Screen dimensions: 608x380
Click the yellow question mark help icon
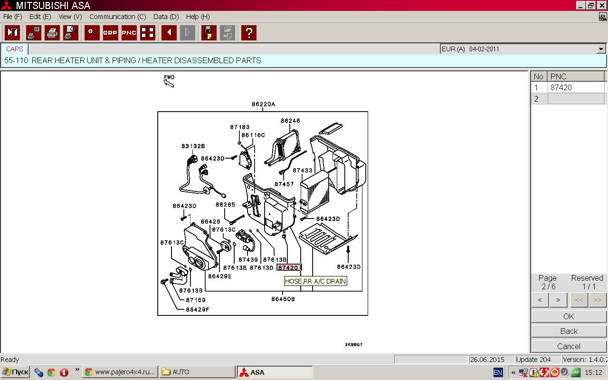(x=248, y=33)
